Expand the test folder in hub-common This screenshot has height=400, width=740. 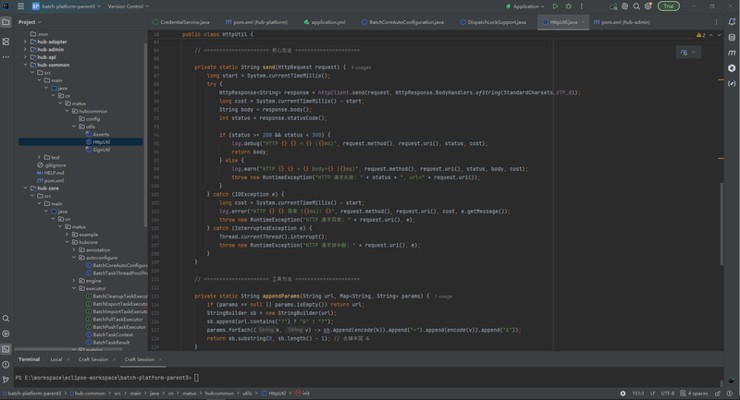pyautogui.click(x=39, y=157)
